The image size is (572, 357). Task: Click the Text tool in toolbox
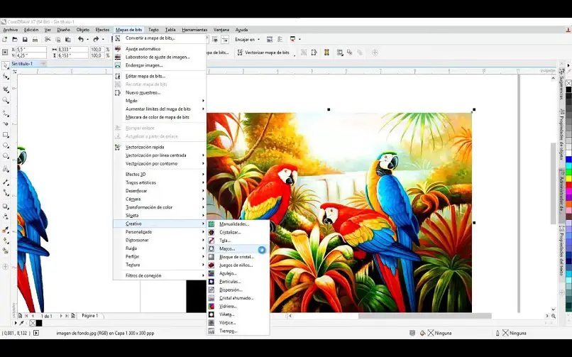[6, 169]
